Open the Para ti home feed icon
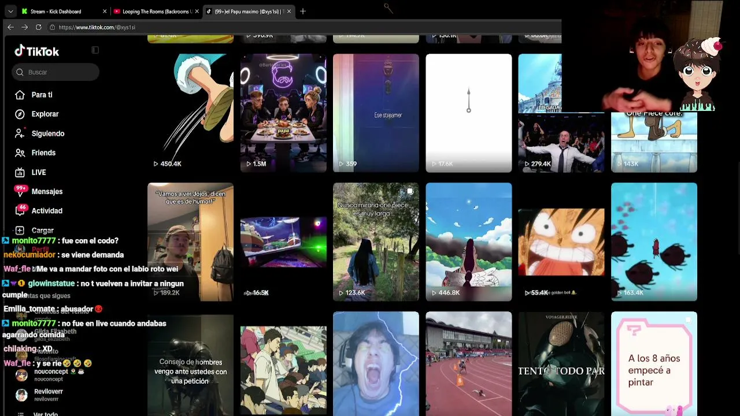This screenshot has width=740, height=416. coord(20,95)
